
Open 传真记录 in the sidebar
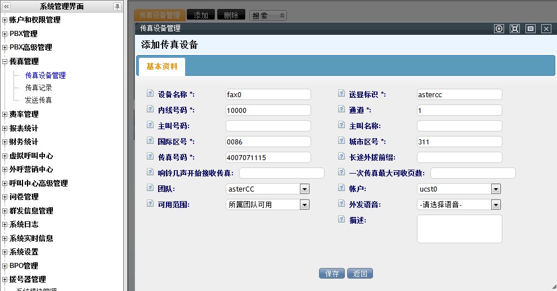[x=39, y=88]
